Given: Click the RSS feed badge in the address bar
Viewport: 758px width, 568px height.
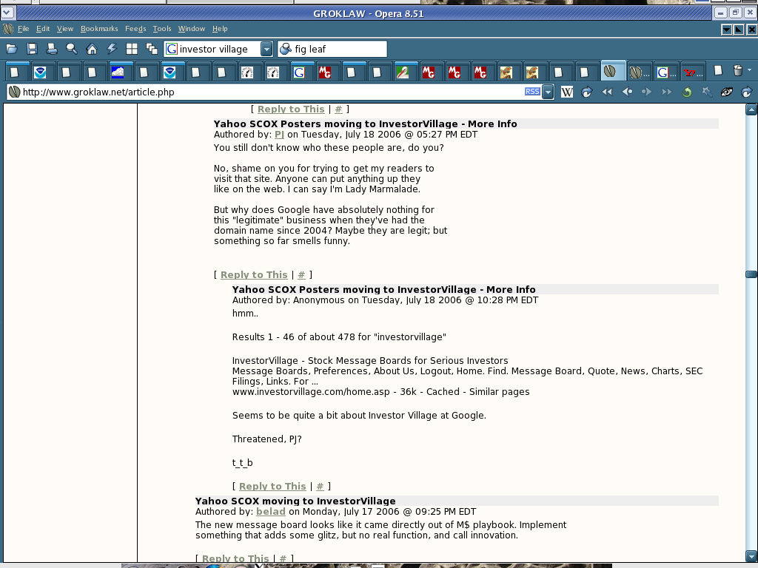Looking at the screenshot, I should 532,91.
